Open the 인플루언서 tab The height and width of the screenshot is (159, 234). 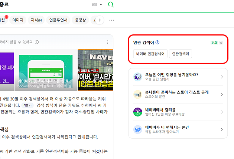pos(58,20)
